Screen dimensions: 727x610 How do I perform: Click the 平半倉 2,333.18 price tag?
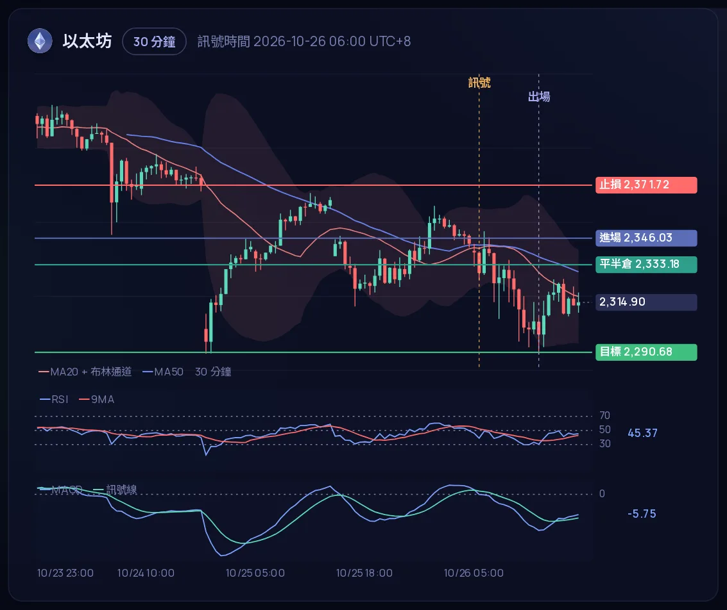click(646, 264)
